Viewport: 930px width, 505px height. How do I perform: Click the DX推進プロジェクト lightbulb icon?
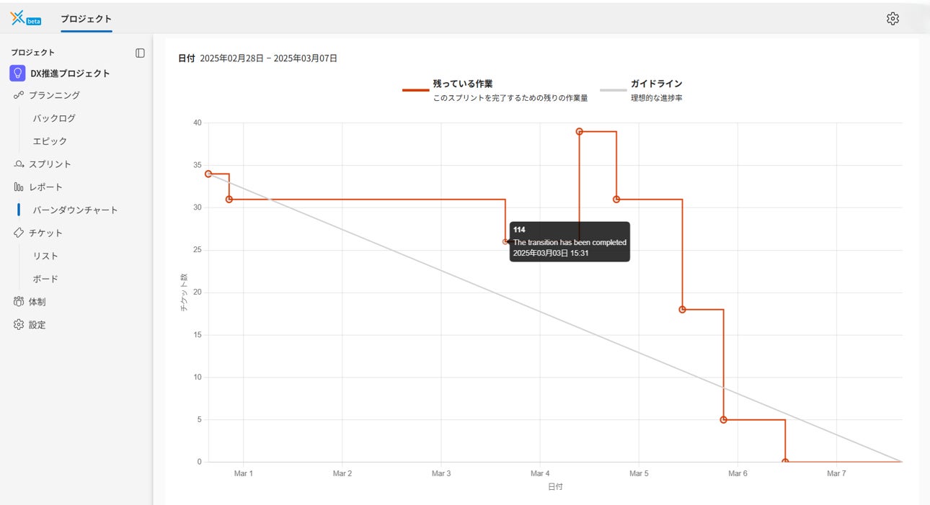click(18, 73)
